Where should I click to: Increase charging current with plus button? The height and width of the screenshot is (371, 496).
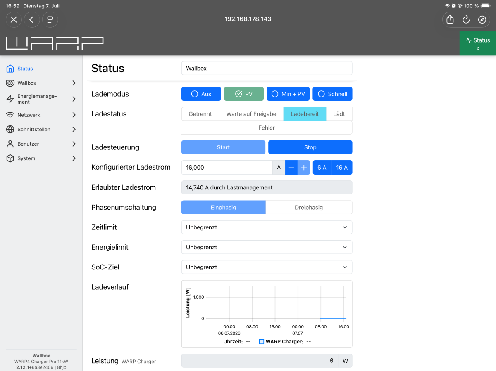click(304, 168)
